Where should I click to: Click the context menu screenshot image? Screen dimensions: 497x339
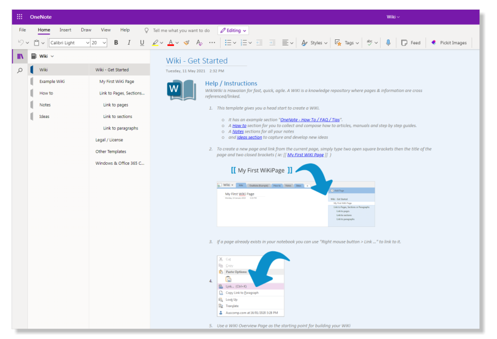[x=250, y=286]
